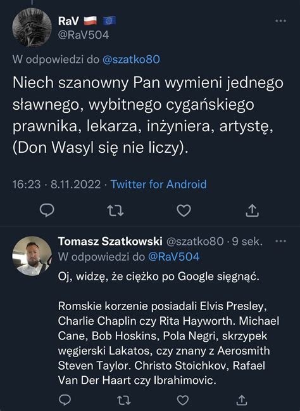Open more options menu on Szatkowski's reply

(x=280, y=241)
